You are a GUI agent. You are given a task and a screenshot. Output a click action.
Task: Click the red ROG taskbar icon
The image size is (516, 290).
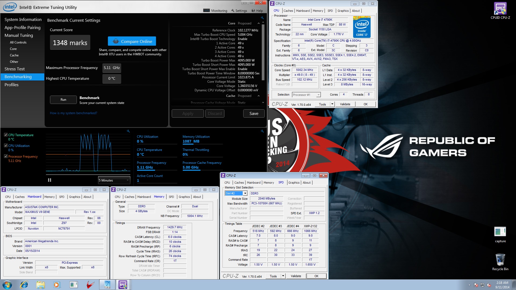point(90,285)
